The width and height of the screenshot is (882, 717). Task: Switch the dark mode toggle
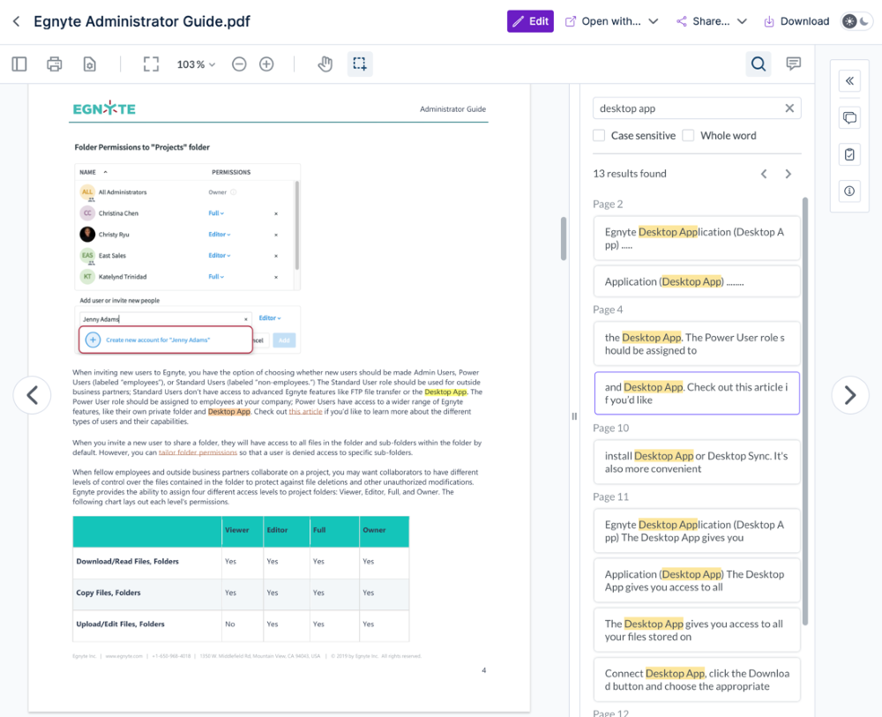pyautogui.click(x=856, y=21)
